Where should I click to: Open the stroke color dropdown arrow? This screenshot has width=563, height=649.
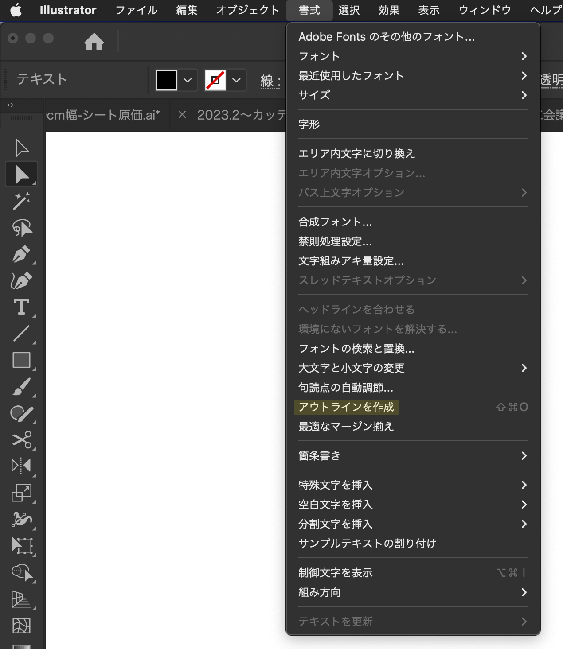click(x=236, y=80)
